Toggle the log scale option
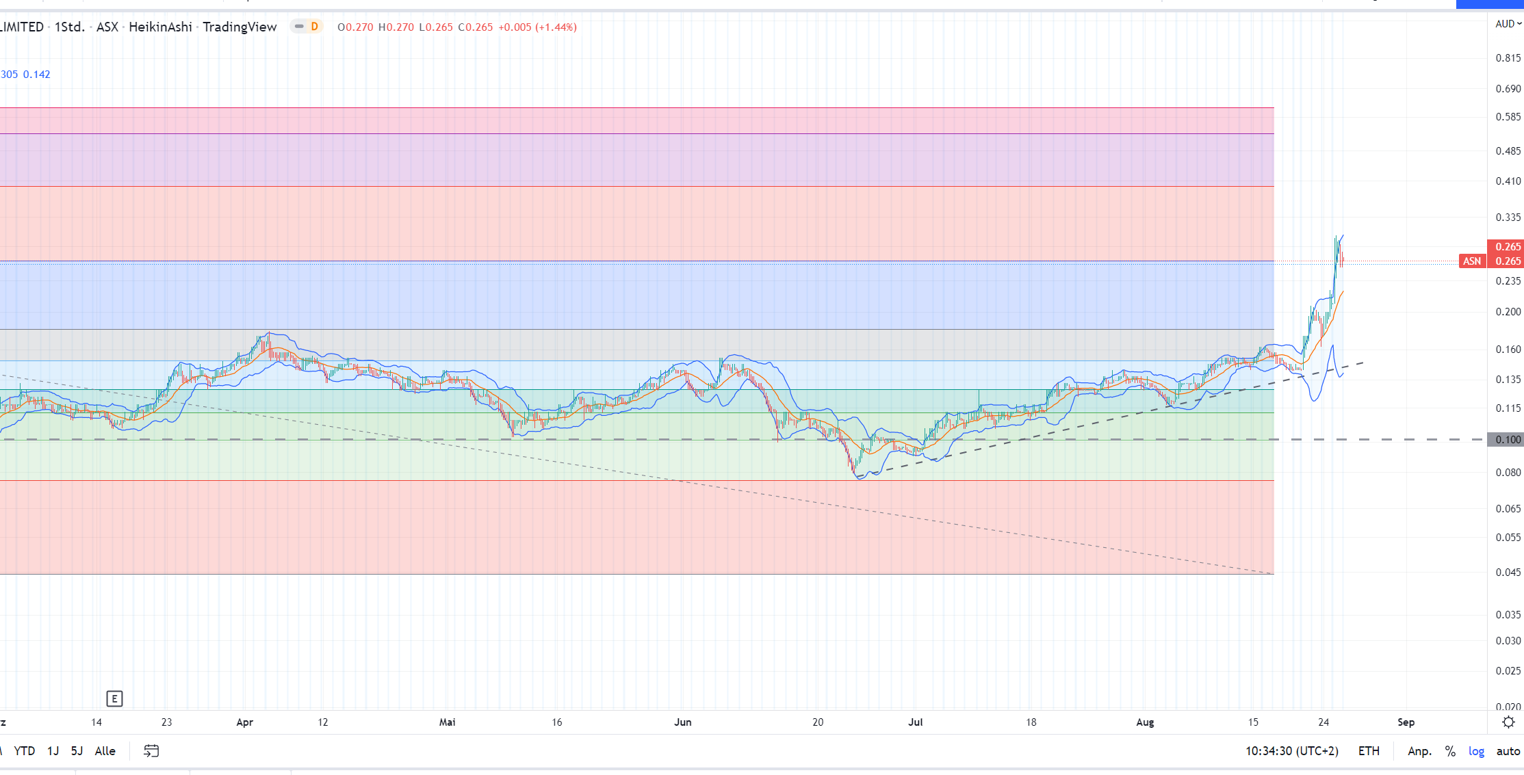Image resolution: width=1524 pixels, height=775 pixels. pyautogui.click(x=1476, y=751)
